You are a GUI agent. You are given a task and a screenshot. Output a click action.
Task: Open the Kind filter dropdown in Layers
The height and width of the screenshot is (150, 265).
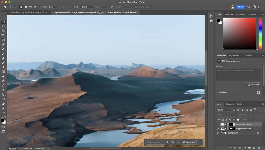[223, 110]
